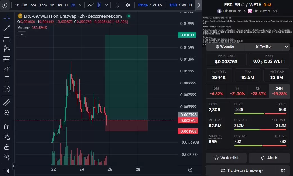The image size is (293, 176).
Task: Toggle stay in drawing mode
Action: click(7, 137)
